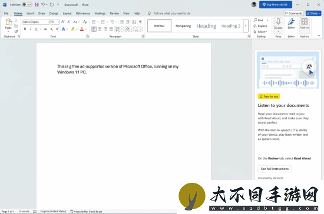The width and height of the screenshot is (324, 214).
Task: Increase font size with the larger A icon
Action: [63, 22]
